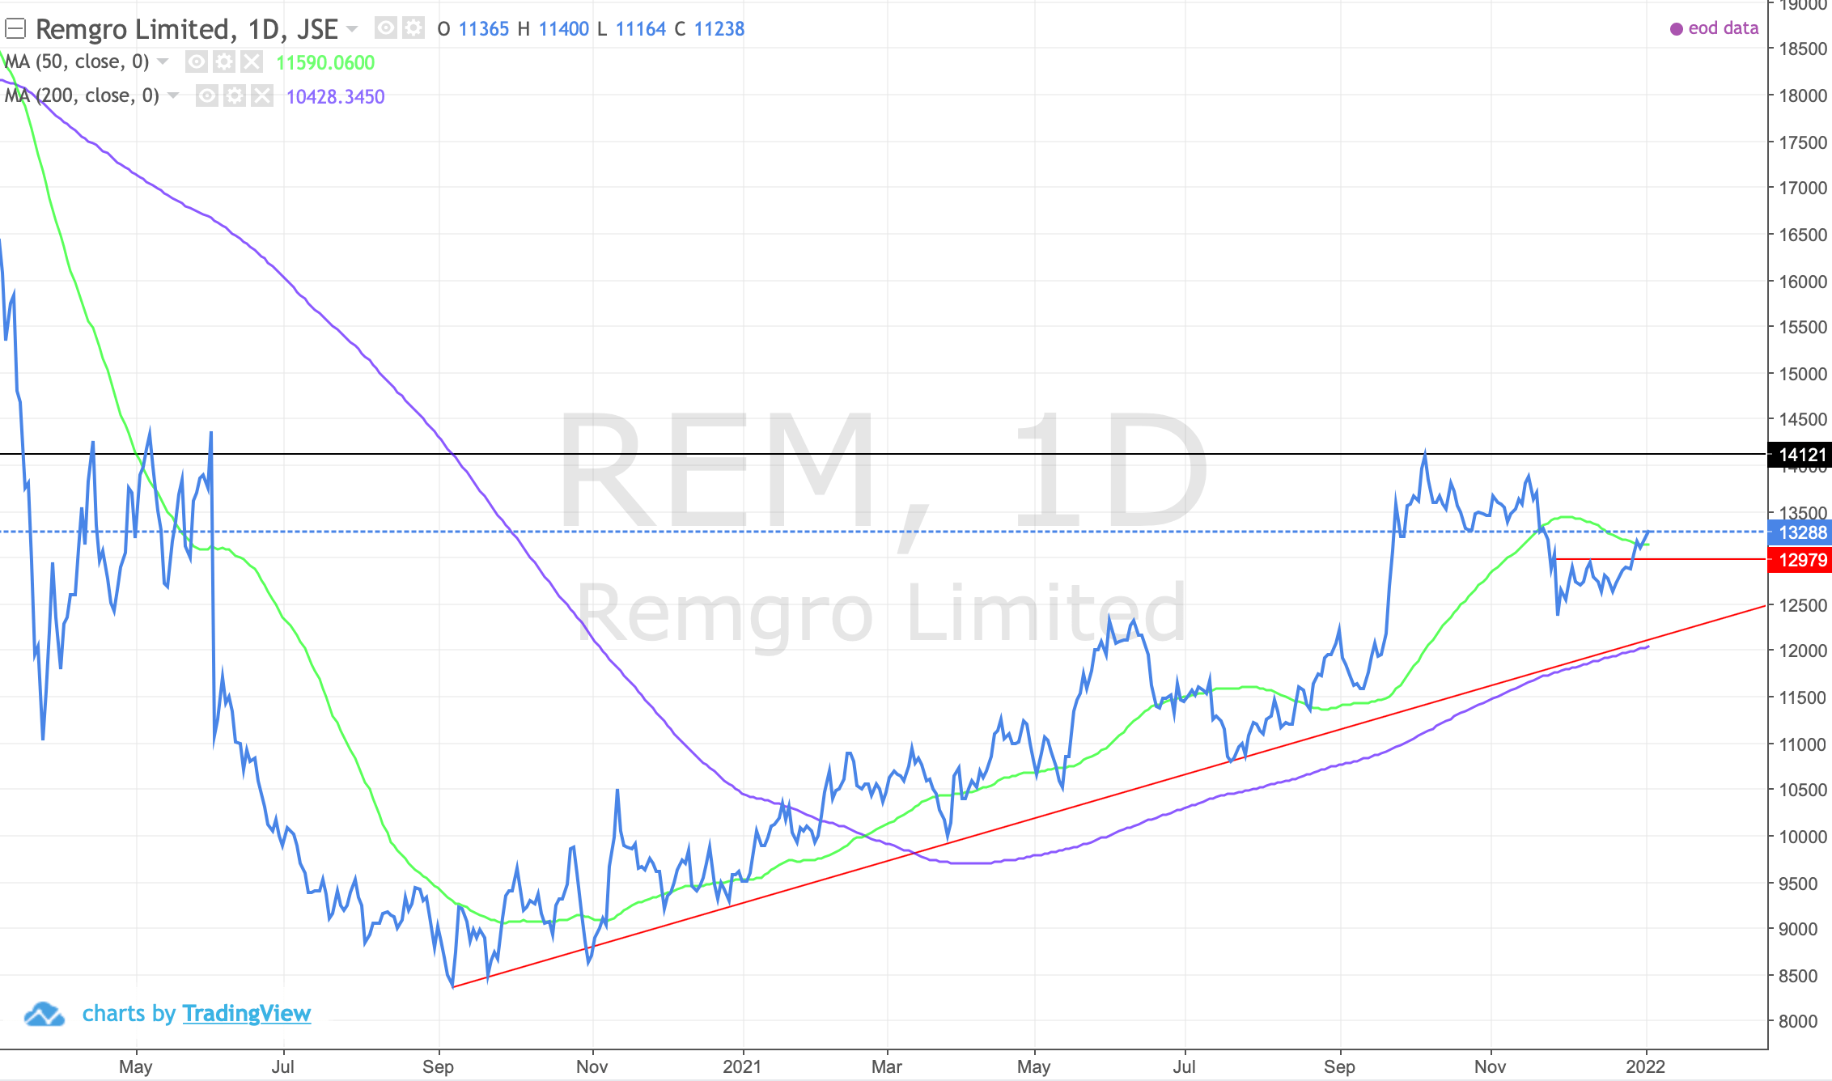Click the high value 11400

tap(564, 29)
